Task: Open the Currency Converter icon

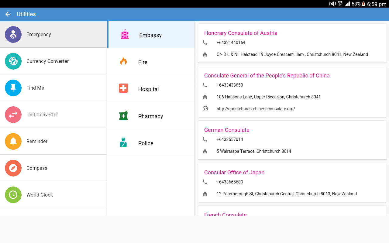Action: tap(13, 61)
